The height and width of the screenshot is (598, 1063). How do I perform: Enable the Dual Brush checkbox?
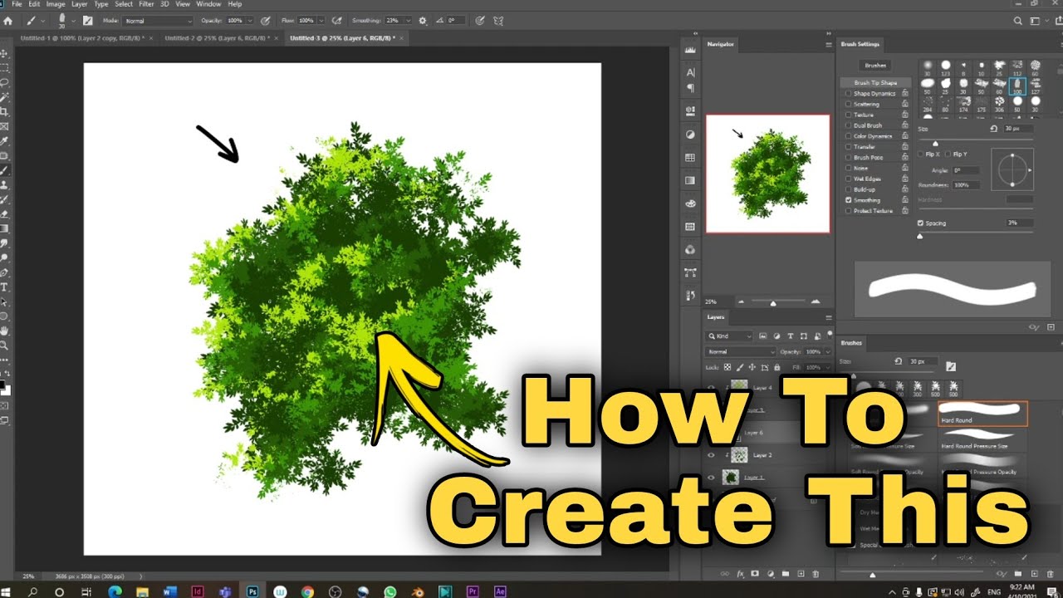point(848,125)
